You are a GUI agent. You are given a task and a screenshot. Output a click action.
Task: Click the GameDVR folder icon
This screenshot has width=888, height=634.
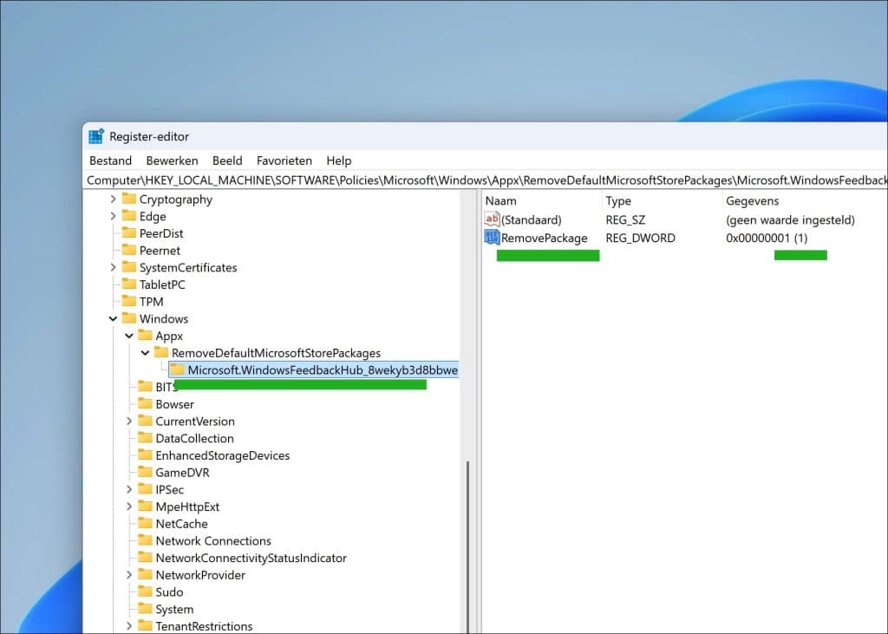pos(146,472)
